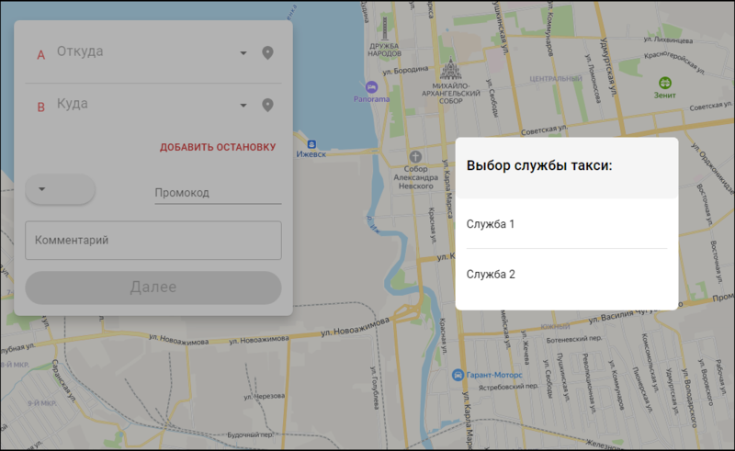This screenshot has height=451, width=735.
Task: Click into the Куда address field
Action: coord(145,104)
